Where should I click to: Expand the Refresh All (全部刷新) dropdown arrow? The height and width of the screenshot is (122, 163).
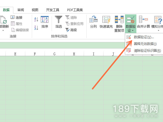pos(3,30)
